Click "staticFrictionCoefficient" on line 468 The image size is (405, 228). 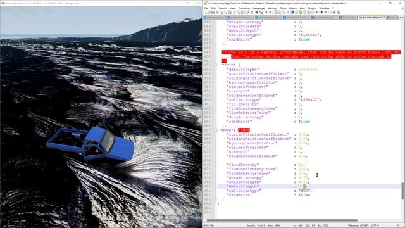[x=258, y=134]
